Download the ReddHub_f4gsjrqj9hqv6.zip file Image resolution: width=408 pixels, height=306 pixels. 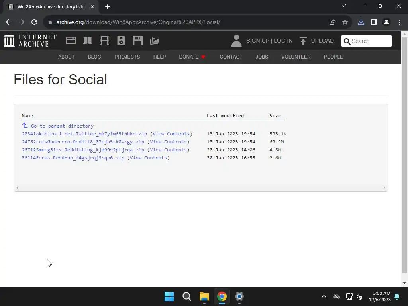[73, 158]
